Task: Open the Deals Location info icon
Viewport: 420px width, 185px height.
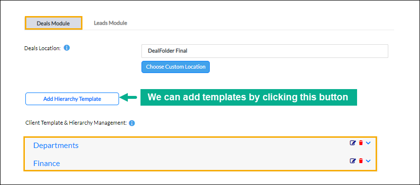Action: coord(67,48)
